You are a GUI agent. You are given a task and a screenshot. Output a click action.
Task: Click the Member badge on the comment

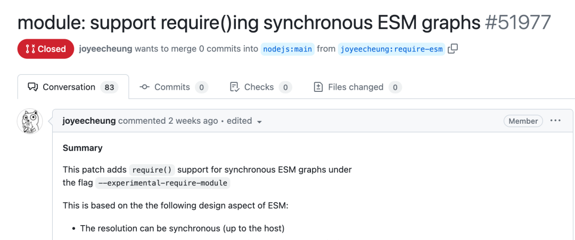pyautogui.click(x=523, y=121)
